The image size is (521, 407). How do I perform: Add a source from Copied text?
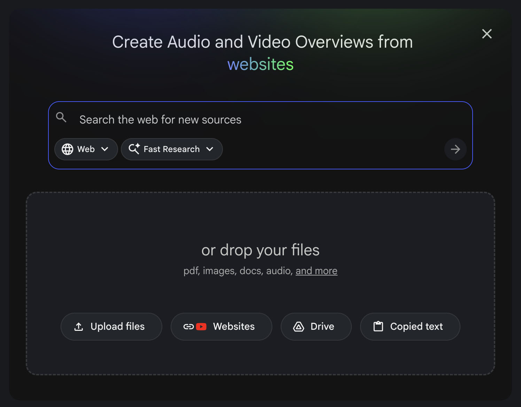pos(416,327)
